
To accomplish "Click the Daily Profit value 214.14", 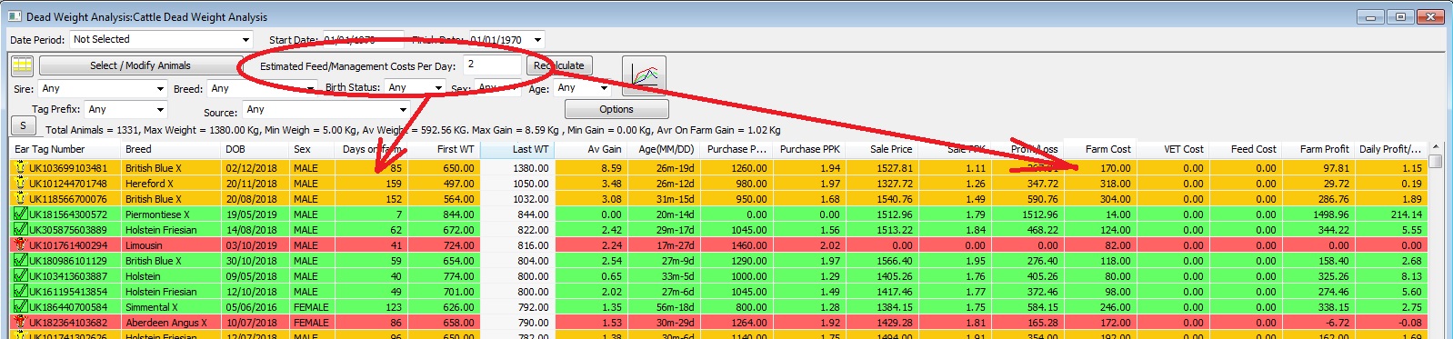I will (1390, 214).
